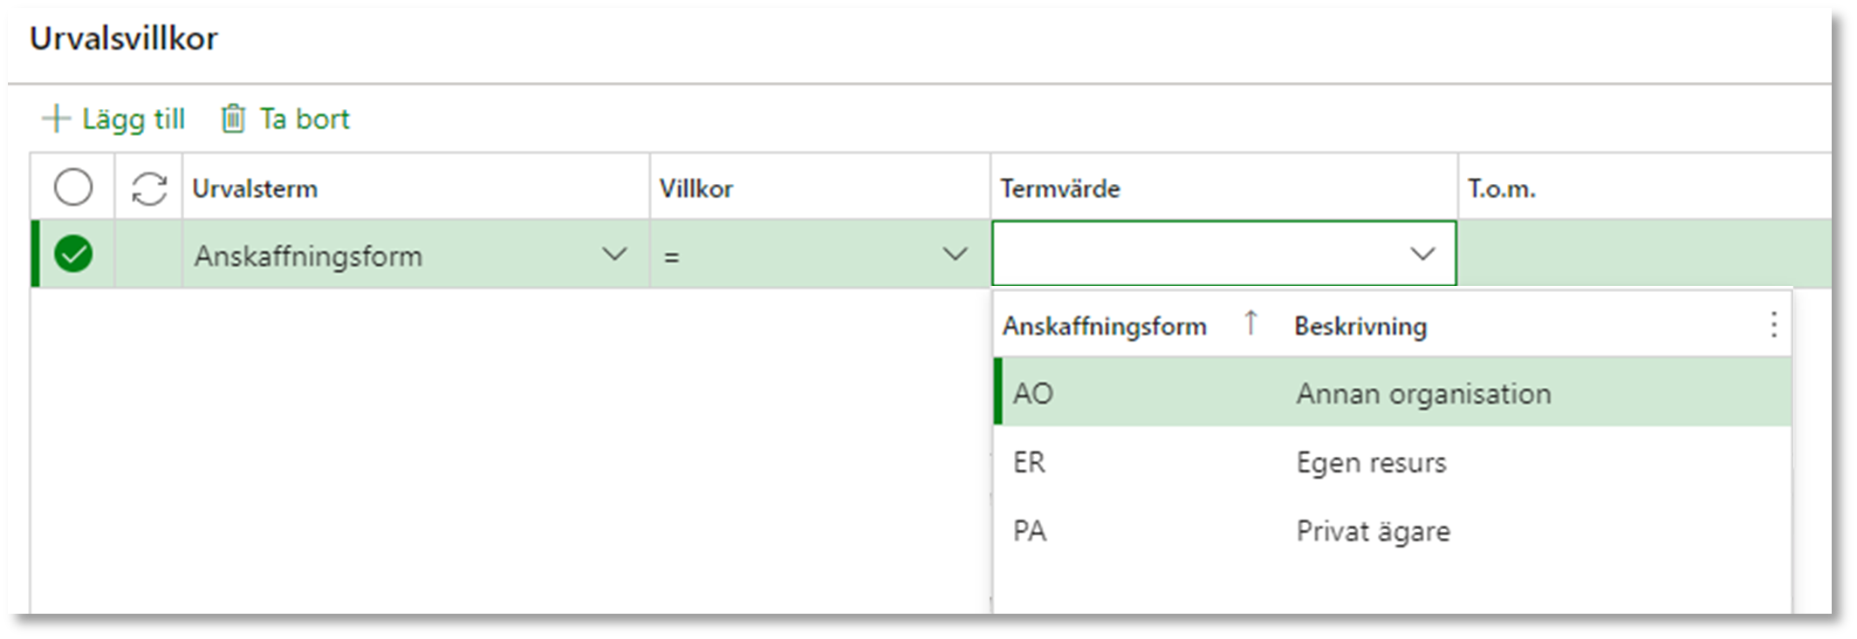
Task: Select the ER Egen resurs entry
Action: click(x=1393, y=462)
